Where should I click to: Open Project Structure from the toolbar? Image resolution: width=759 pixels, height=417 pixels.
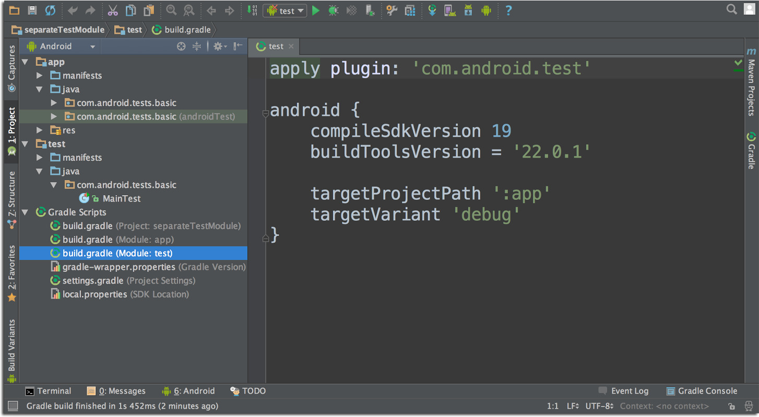click(x=410, y=10)
